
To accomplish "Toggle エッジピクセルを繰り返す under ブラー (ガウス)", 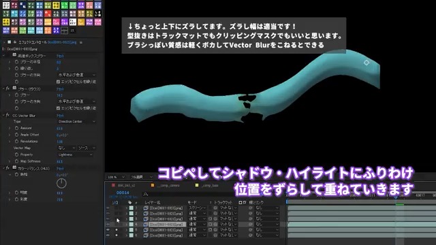I will (58, 108).
